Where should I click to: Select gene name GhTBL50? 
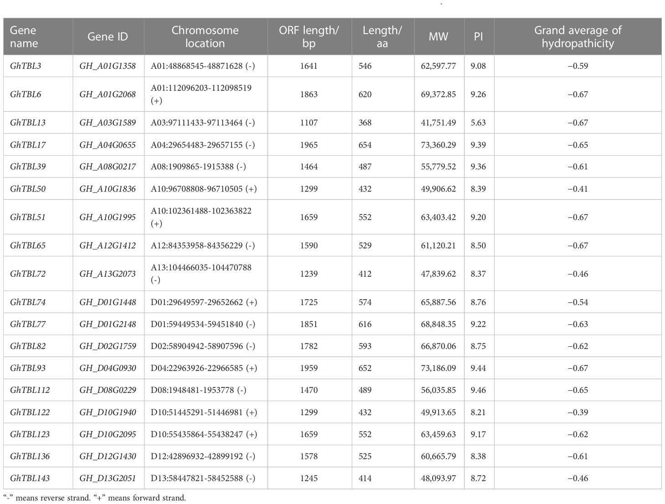click(28, 189)
